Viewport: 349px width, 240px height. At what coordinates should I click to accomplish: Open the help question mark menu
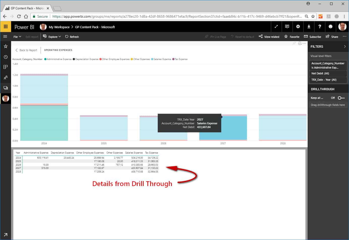click(320, 27)
